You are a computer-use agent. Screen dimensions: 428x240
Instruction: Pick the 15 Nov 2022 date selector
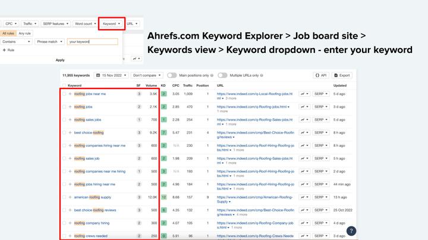click(111, 75)
